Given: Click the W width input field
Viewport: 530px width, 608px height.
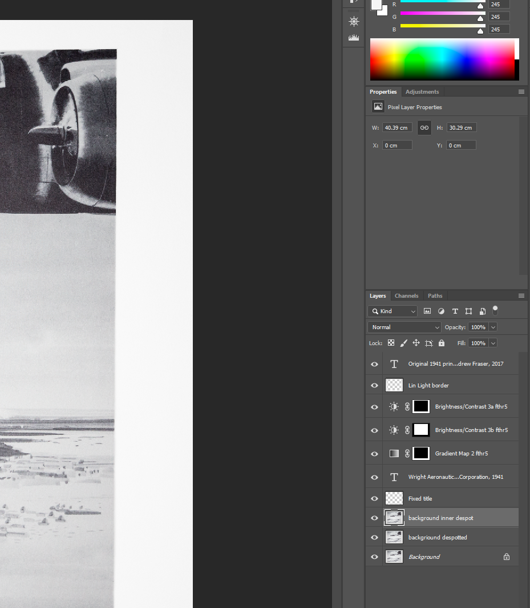Looking at the screenshot, I should pyautogui.click(x=397, y=127).
